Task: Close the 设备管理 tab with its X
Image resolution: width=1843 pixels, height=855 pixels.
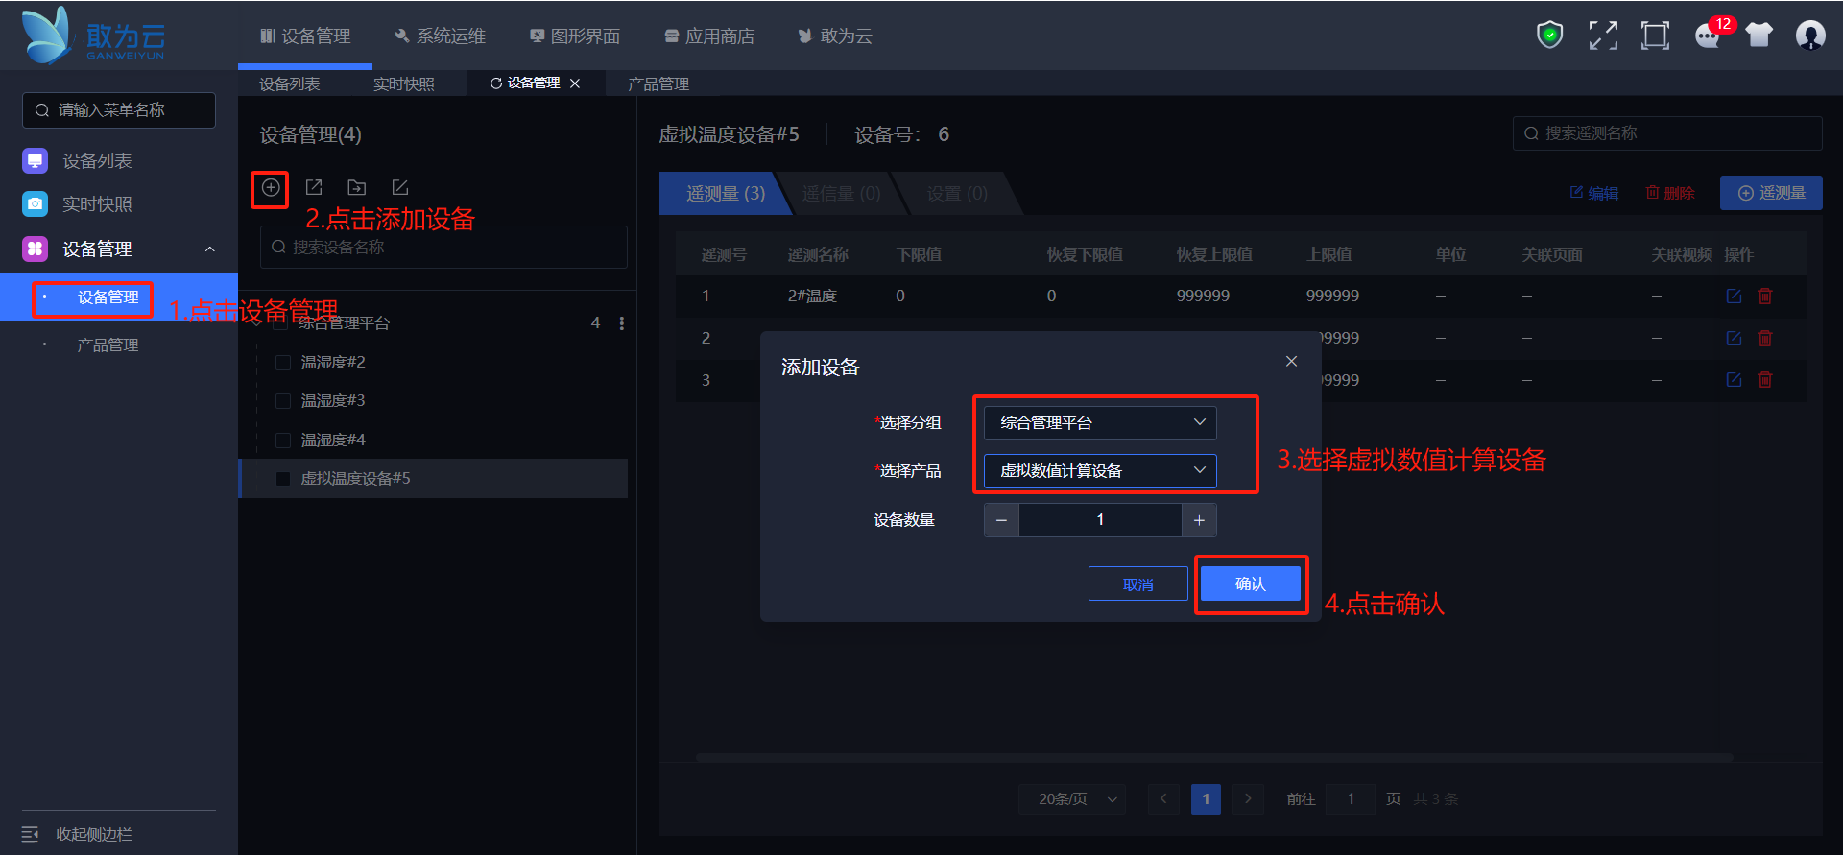Action: [x=575, y=83]
